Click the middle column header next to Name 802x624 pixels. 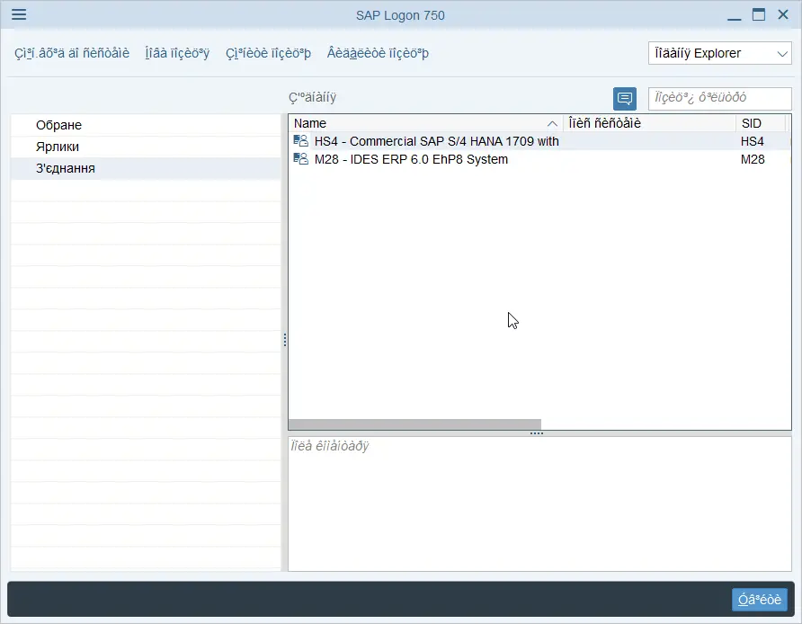(x=649, y=123)
